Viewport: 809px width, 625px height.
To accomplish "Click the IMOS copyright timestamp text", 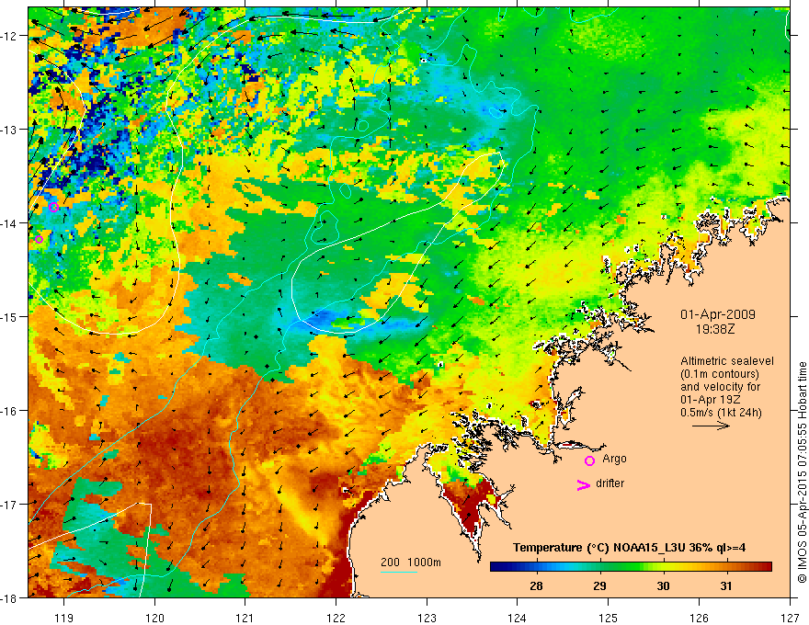I will click(802, 472).
